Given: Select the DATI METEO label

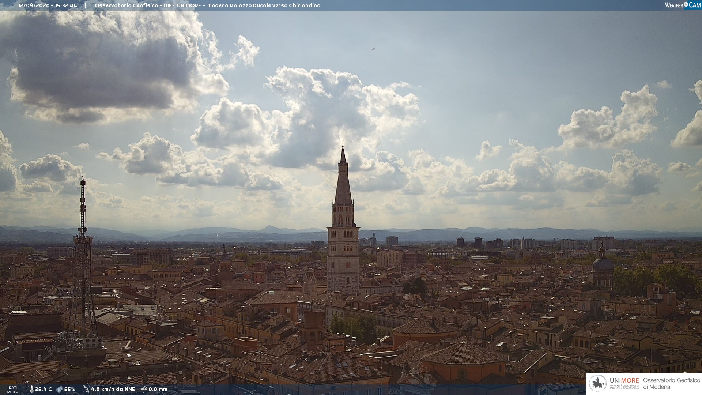Looking at the screenshot, I should pos(12,390).
